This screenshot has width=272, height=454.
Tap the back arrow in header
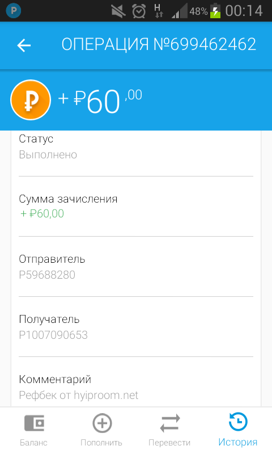pos(24,45)
